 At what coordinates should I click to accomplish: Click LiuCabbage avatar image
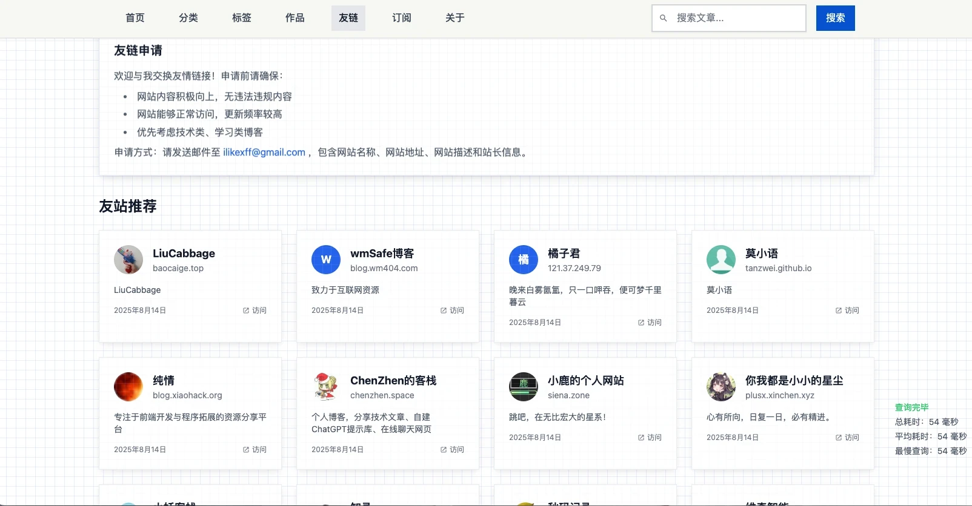point(128,260)
